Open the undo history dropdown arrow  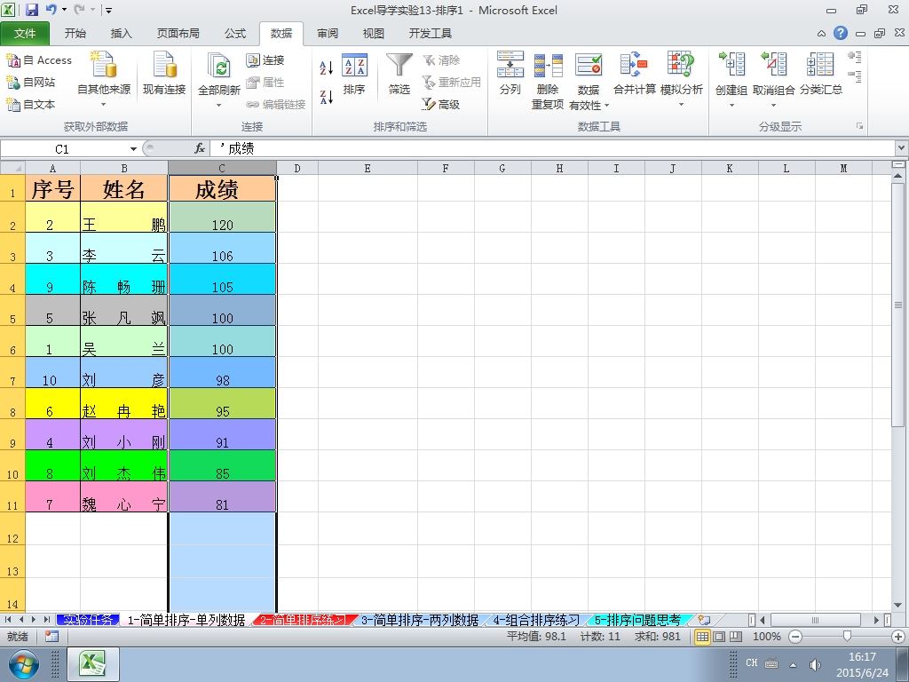(x=64, y=9)
